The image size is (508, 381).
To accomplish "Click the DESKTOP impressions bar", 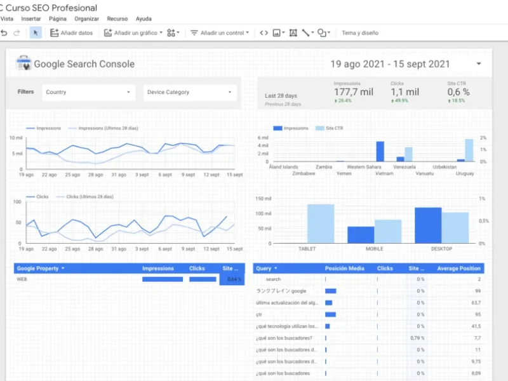I will (x=427, y=225).
